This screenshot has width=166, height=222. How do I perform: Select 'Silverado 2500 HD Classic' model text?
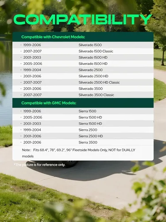point(99,83)
